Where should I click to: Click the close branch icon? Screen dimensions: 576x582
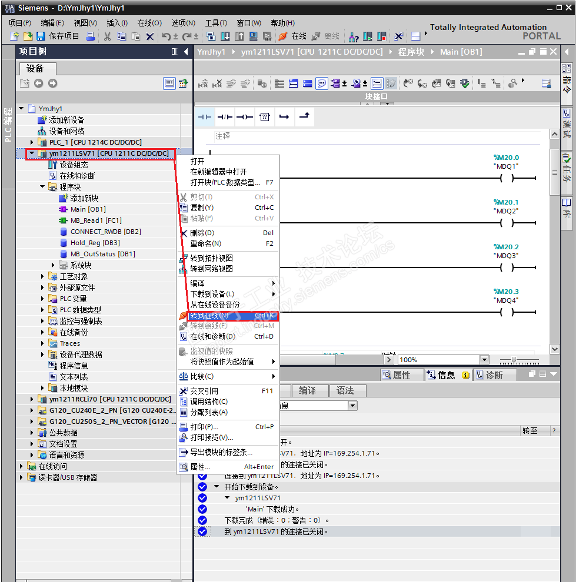point(304,117)
